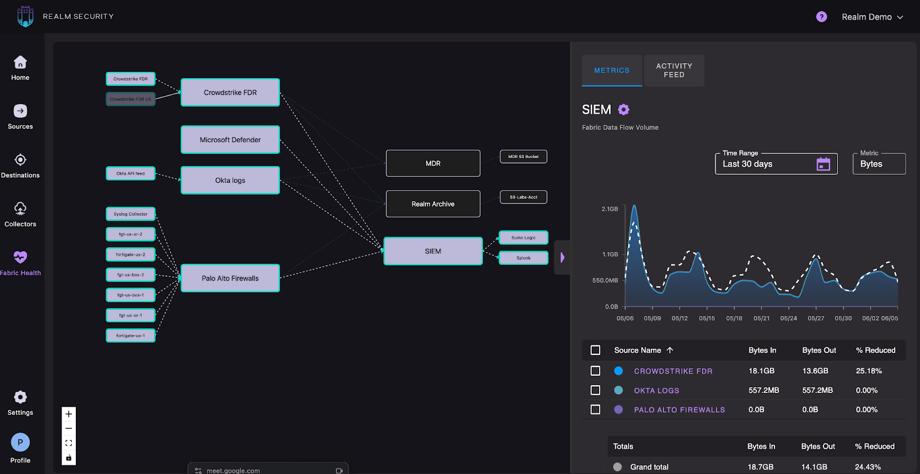
Task: Select the MDR destination node
Action: click(x=433, y=163)
